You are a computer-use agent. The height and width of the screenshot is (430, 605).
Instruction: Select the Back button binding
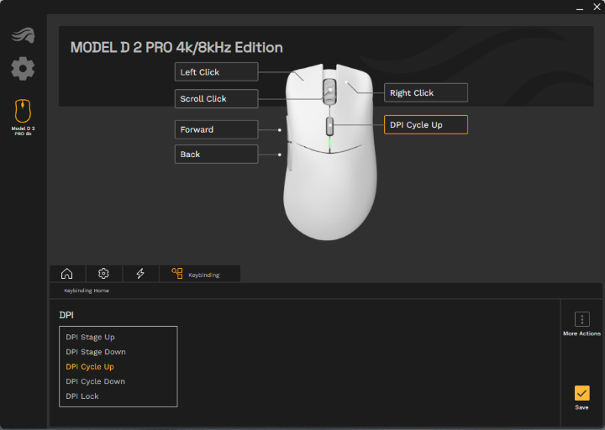[216, 155]
